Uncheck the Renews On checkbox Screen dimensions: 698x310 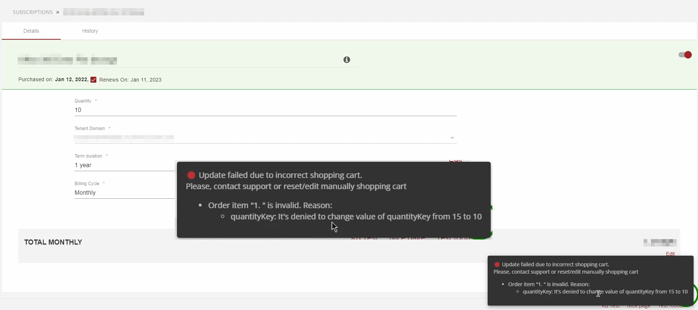[x=93, y=80]
